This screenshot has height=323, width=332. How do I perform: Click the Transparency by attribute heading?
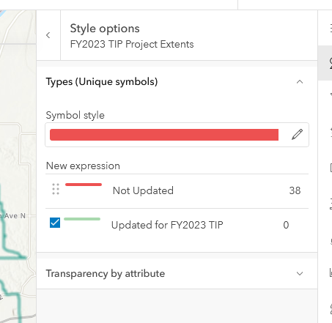(x=106, y=273)
